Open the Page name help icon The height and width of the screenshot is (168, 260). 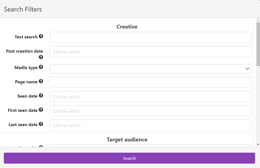click(x=41, y=81)
